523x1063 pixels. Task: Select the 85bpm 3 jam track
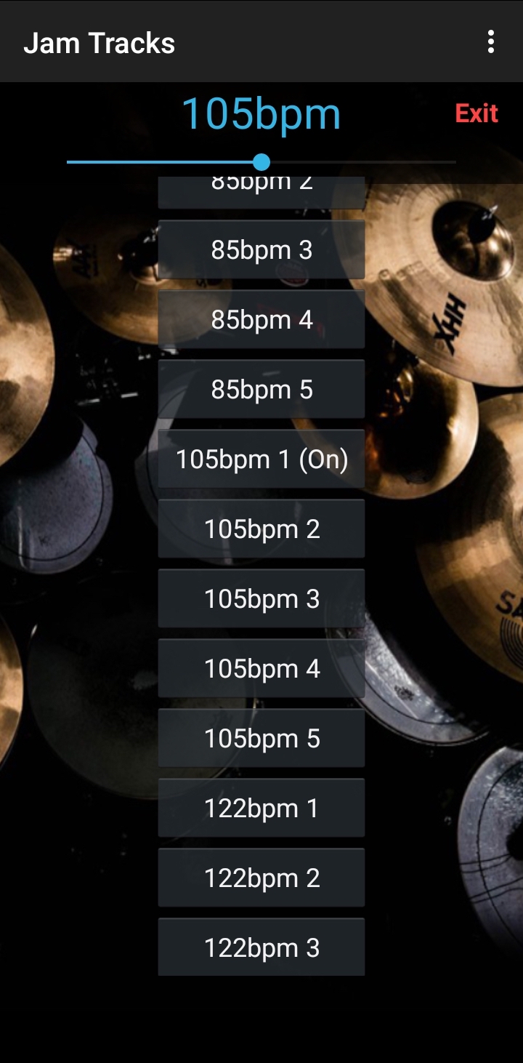pyautogui.click(x=261, y=249)
